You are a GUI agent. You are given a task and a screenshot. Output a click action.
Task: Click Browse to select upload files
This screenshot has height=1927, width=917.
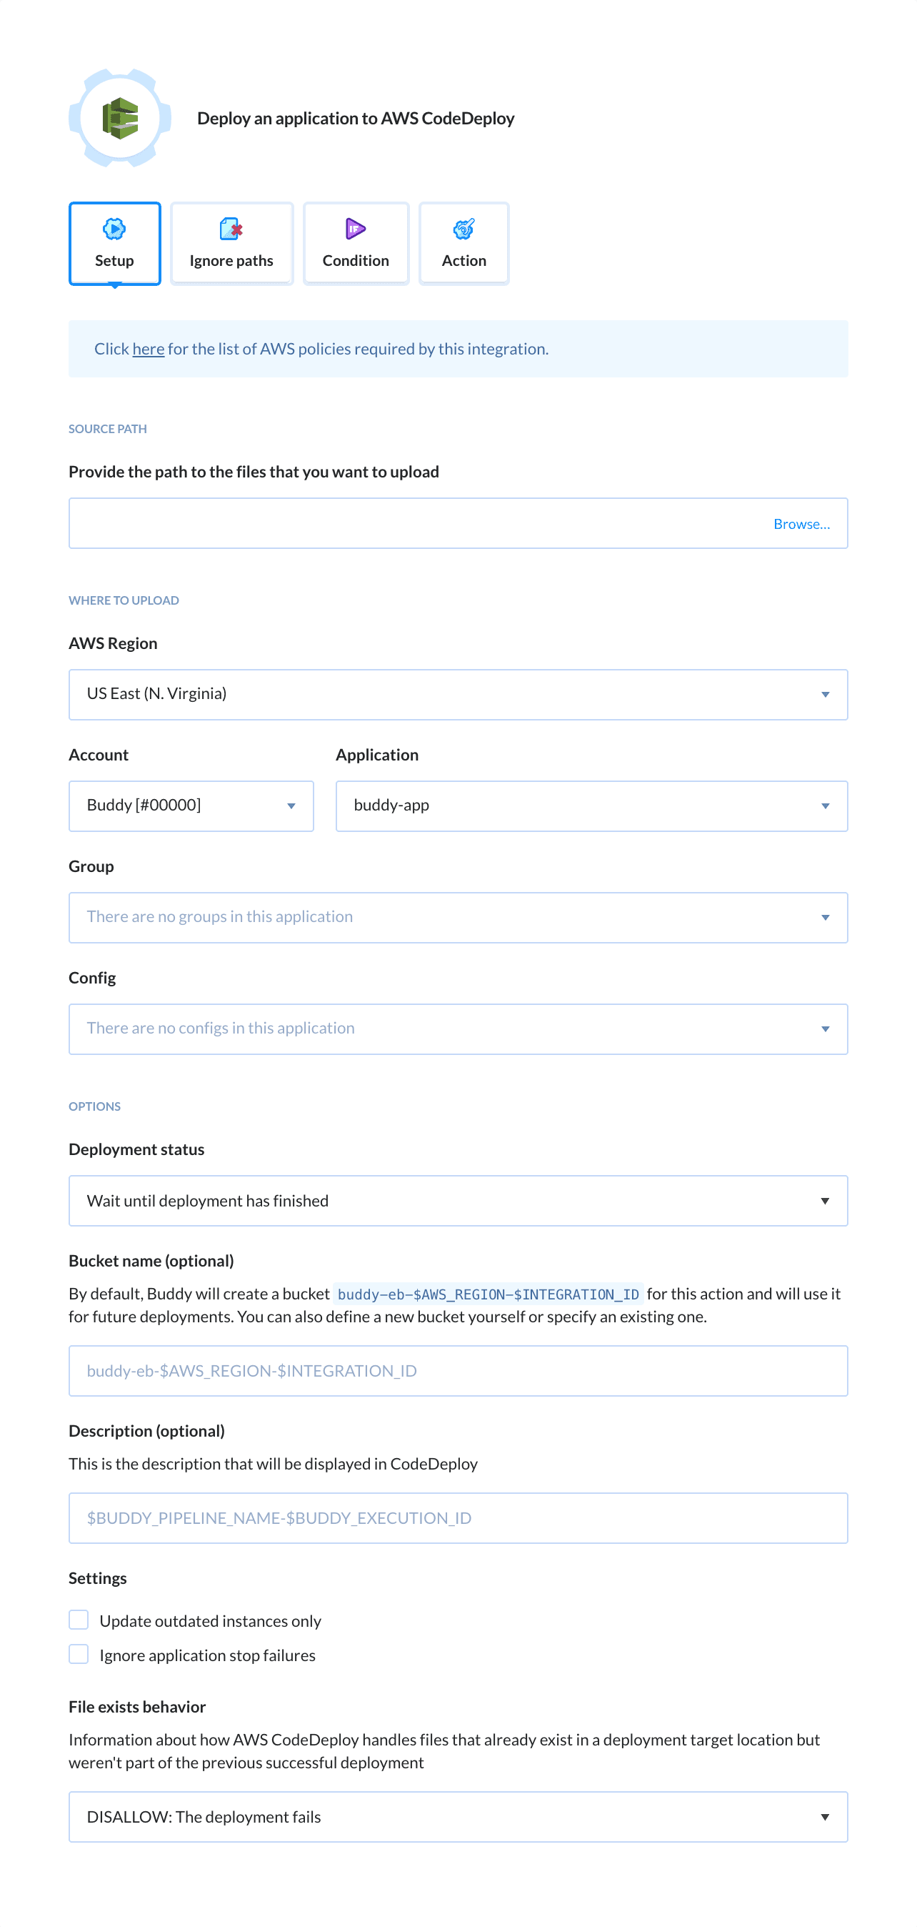(x=801, y=524)
